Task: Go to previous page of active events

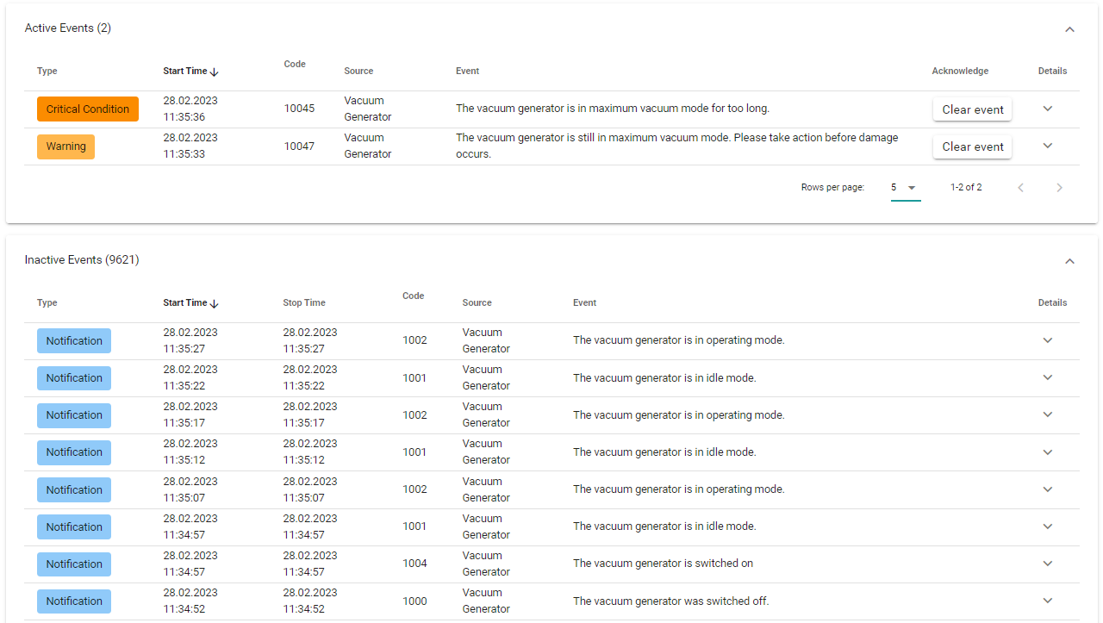Action: pos(1020,188)
